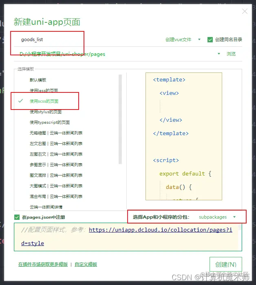This screenshot has width=256, height=285.
Task: Select 左文右图 | 云端一体新闻列表 template
Action: [56, 144]
